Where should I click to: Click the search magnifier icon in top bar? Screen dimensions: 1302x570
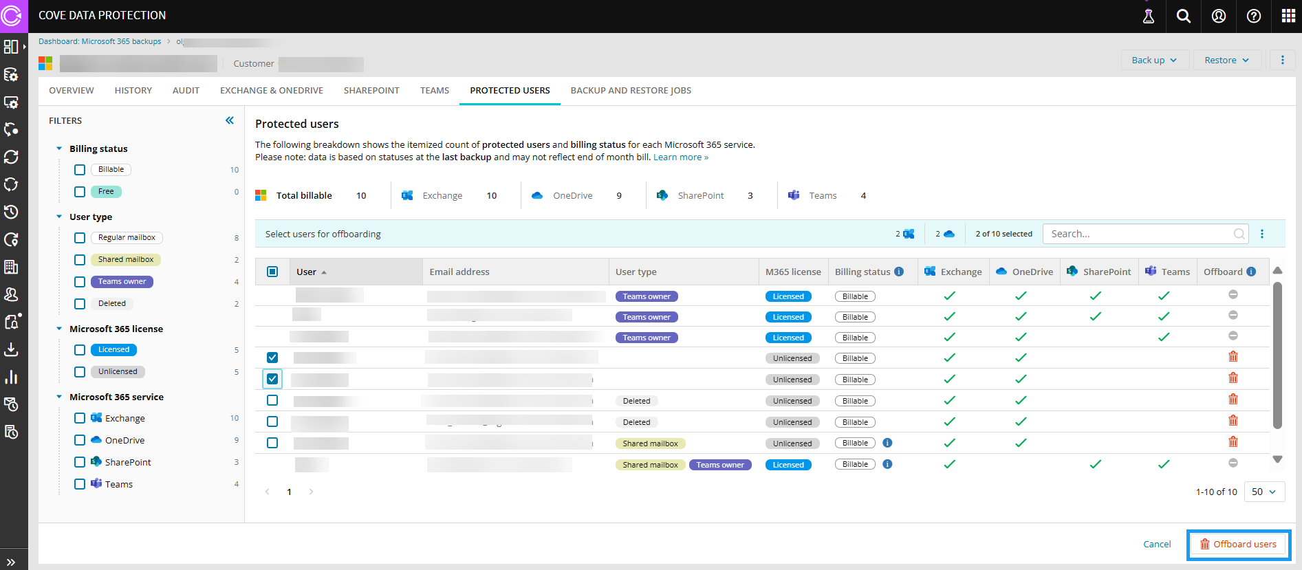click(x=1183, y=16)
